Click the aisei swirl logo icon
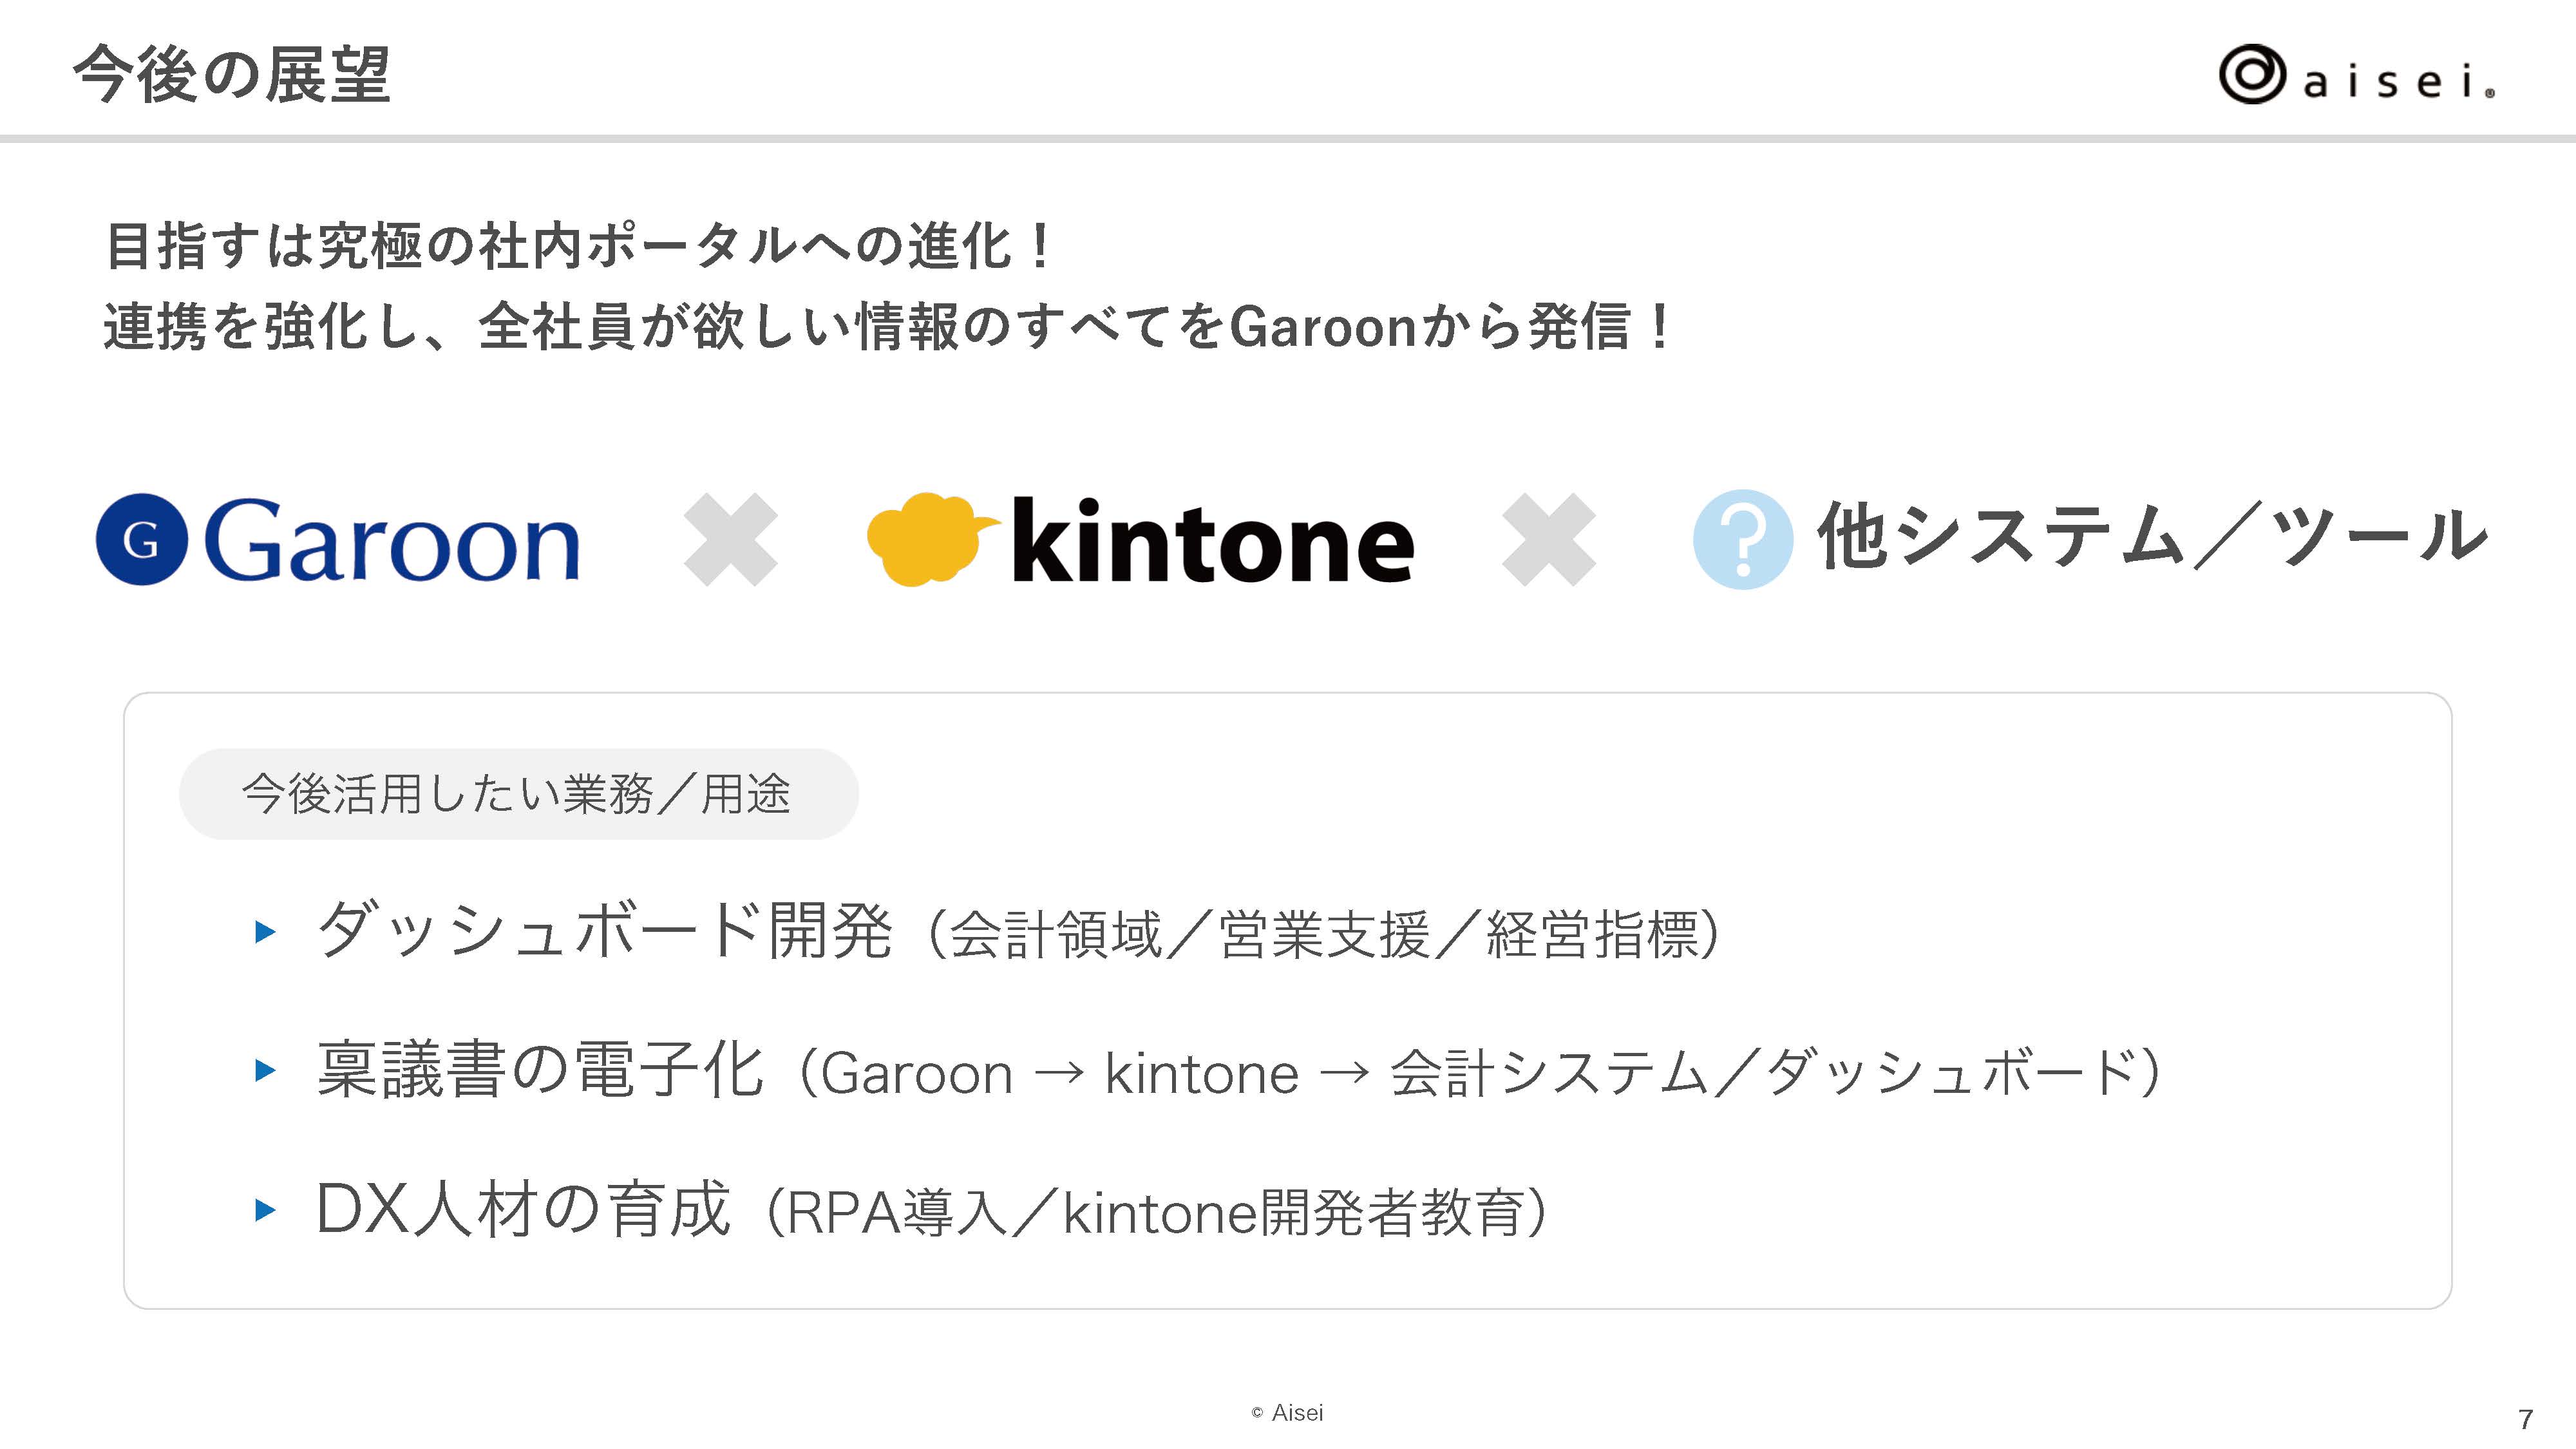Screen dimensions: 2576x1449 point(2251,75)
